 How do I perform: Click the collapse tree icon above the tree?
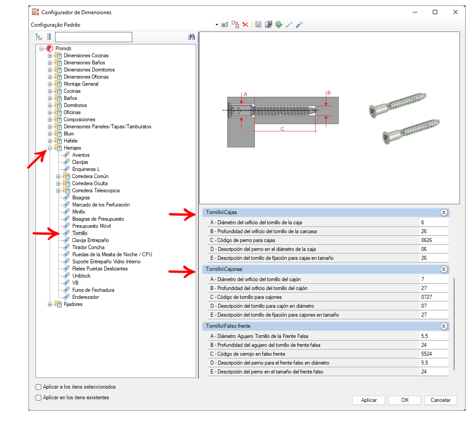click(x=39, y=37)
